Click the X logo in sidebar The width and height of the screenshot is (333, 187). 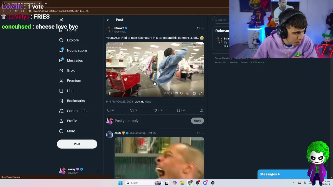(x=61, y=20)
